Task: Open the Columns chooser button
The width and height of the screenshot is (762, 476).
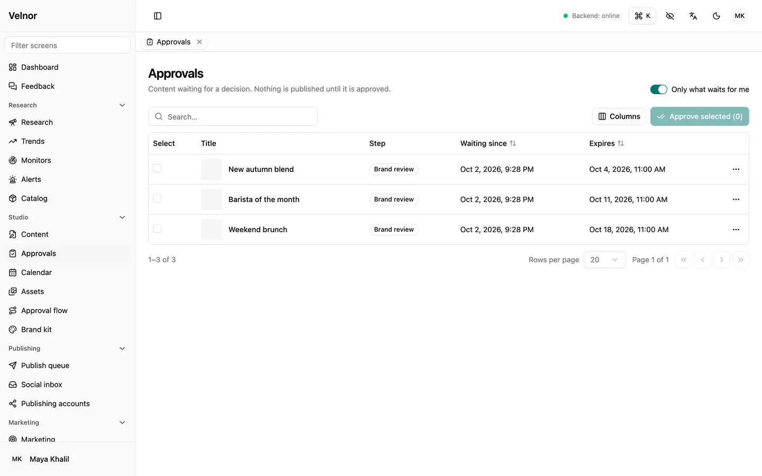Action: [x=619, y=116]
